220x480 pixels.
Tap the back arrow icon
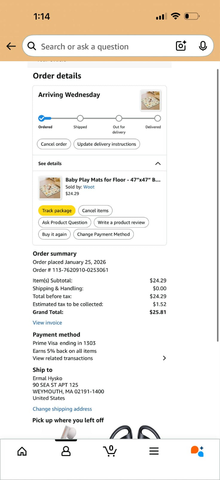(11, 46)
